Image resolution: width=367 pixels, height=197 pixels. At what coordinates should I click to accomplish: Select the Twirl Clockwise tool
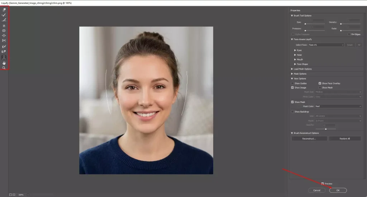pos(4,26)
